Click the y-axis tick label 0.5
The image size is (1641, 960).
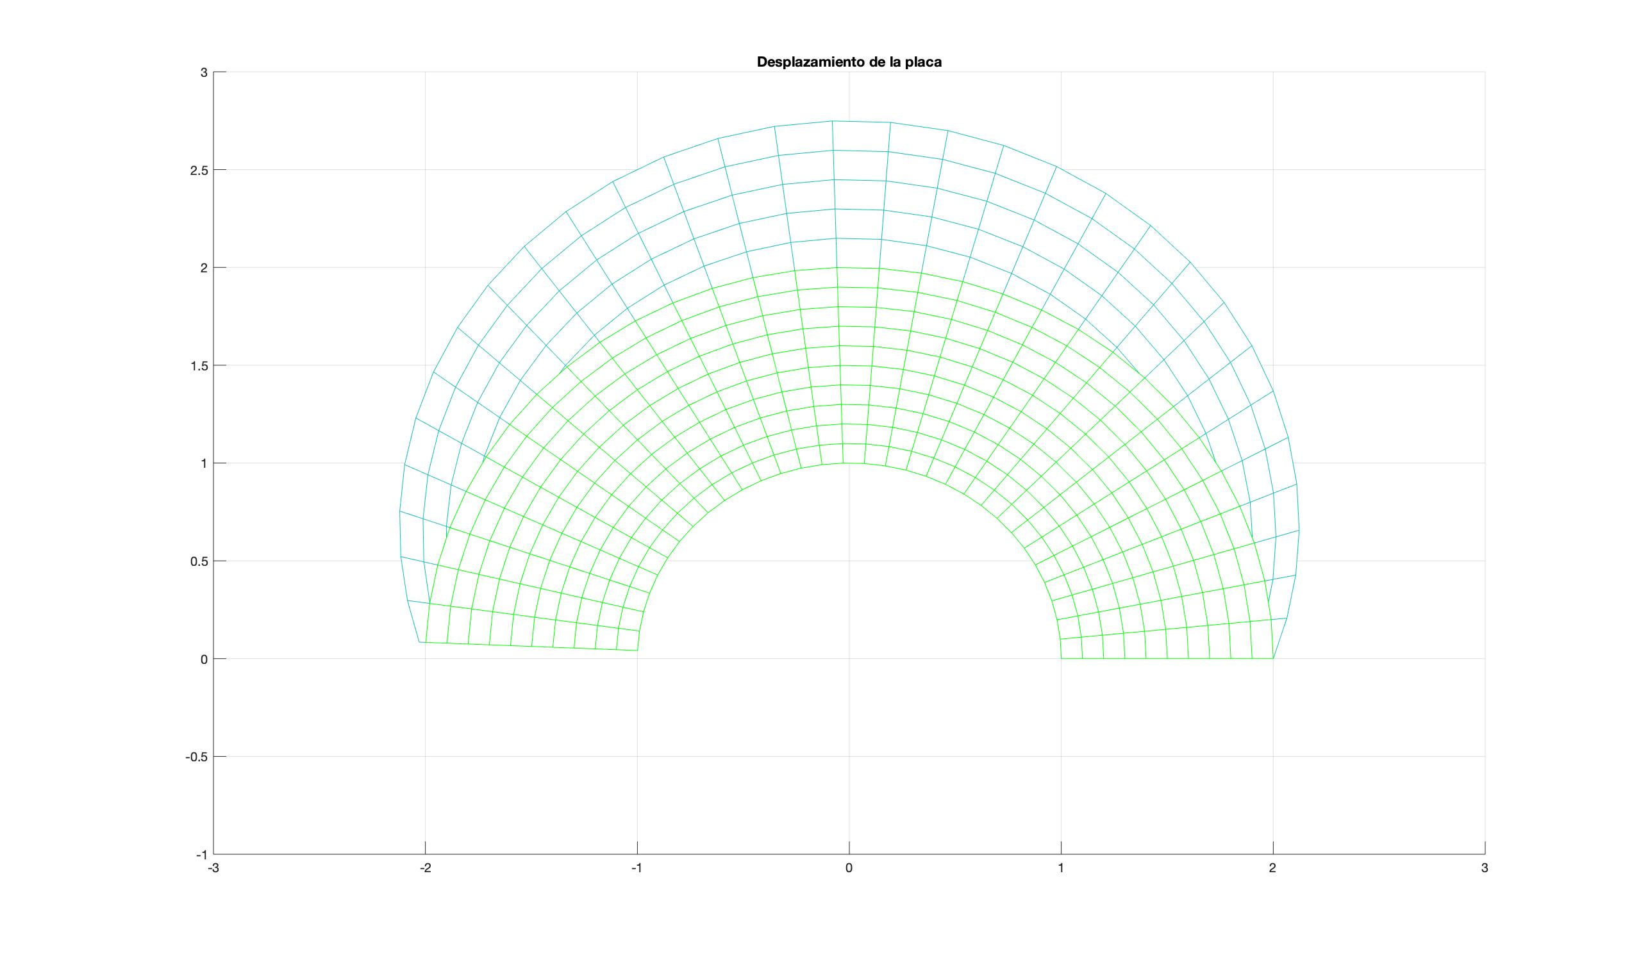(199, 561)
